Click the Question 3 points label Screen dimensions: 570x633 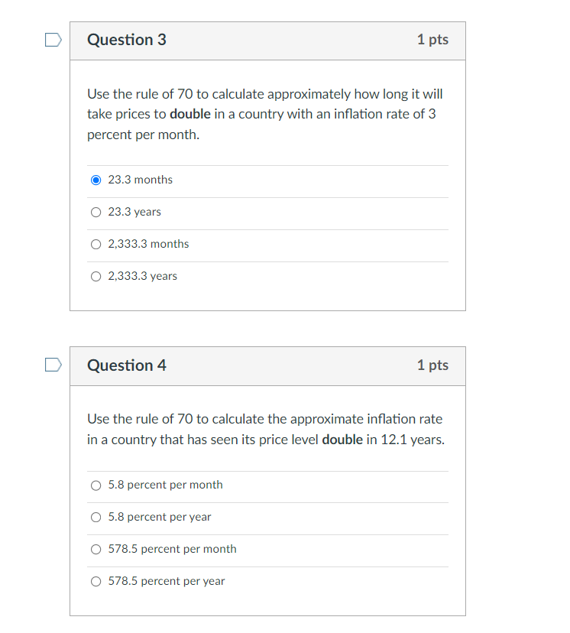(x=432, y=40)
